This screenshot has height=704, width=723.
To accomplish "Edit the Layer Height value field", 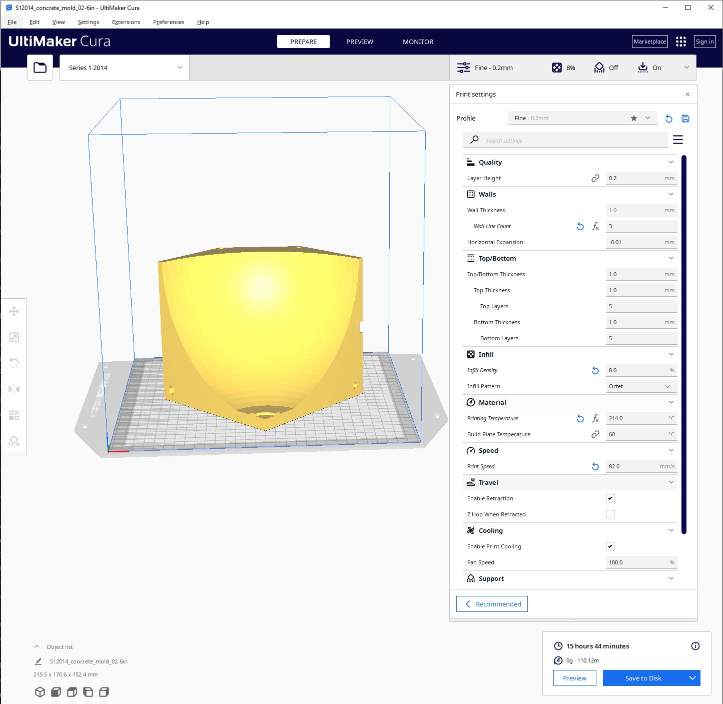I will tap(641, 178).
